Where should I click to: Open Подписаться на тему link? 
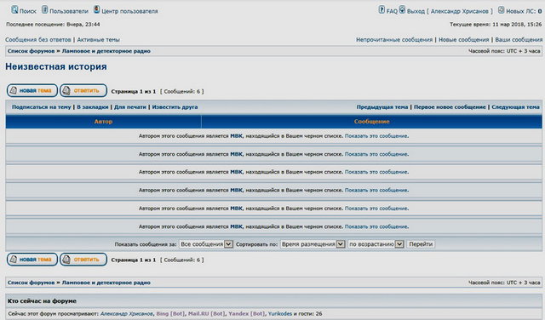(x=42, y=107)
